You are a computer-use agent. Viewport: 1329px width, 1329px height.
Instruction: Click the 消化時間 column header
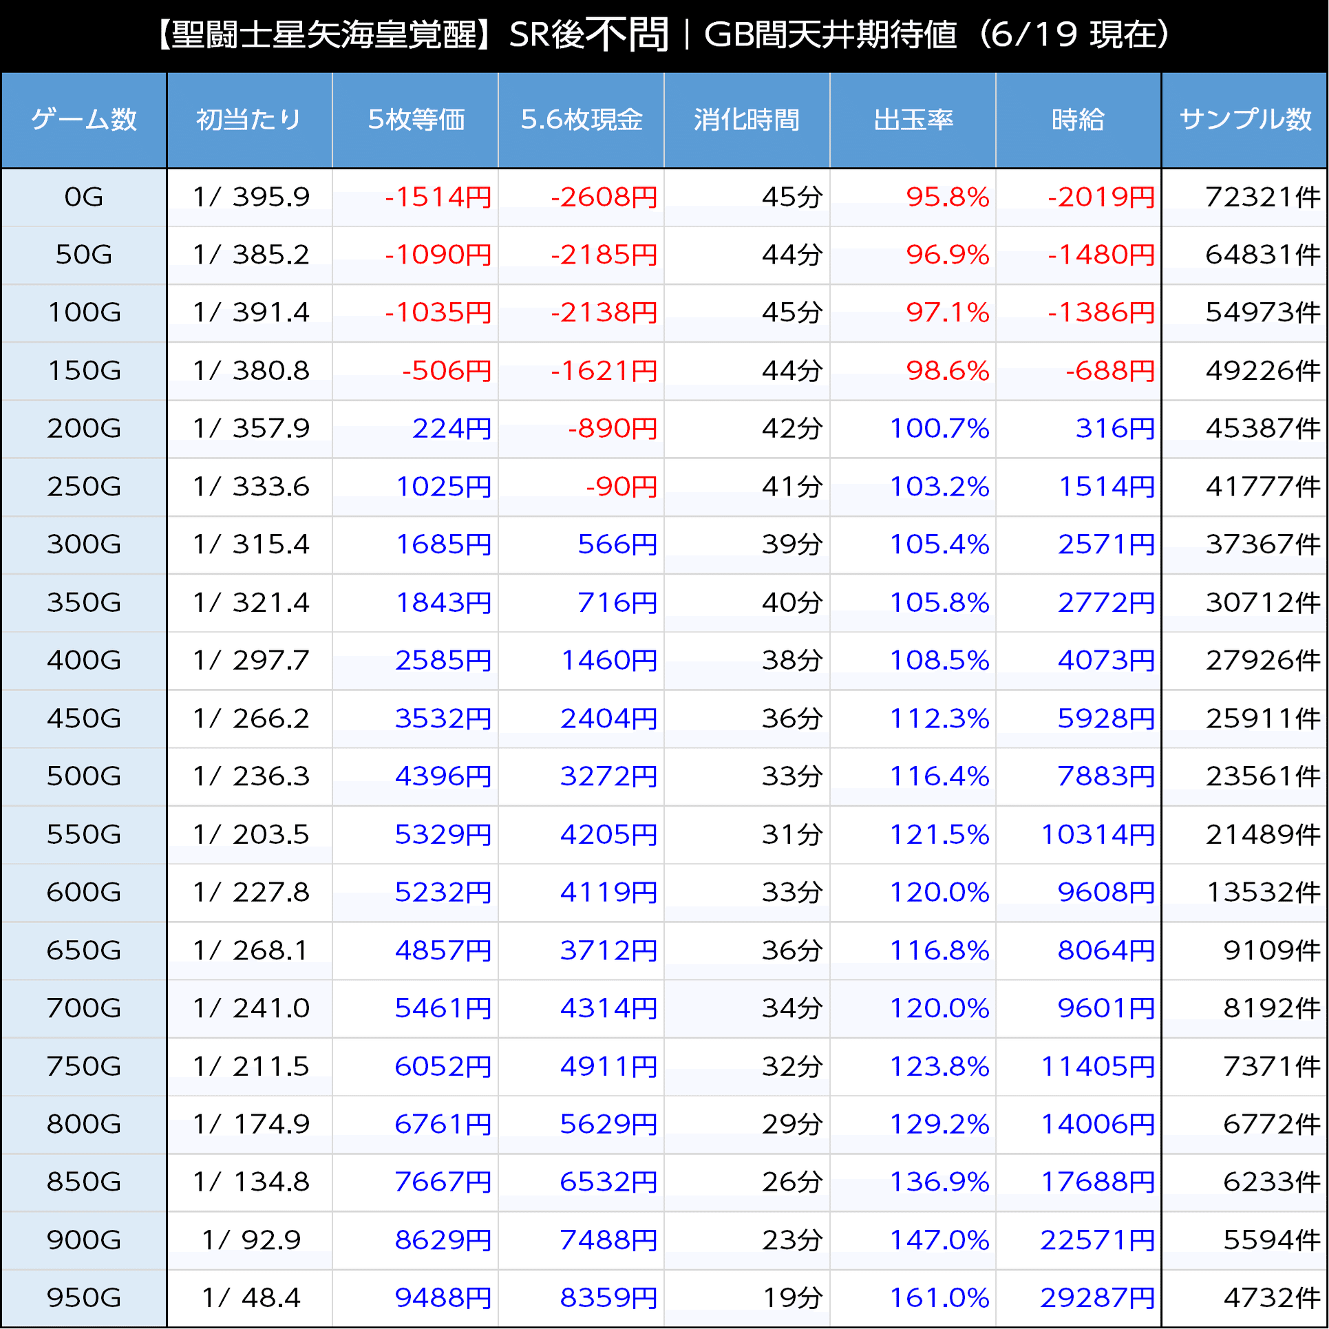tap(747, 120)
